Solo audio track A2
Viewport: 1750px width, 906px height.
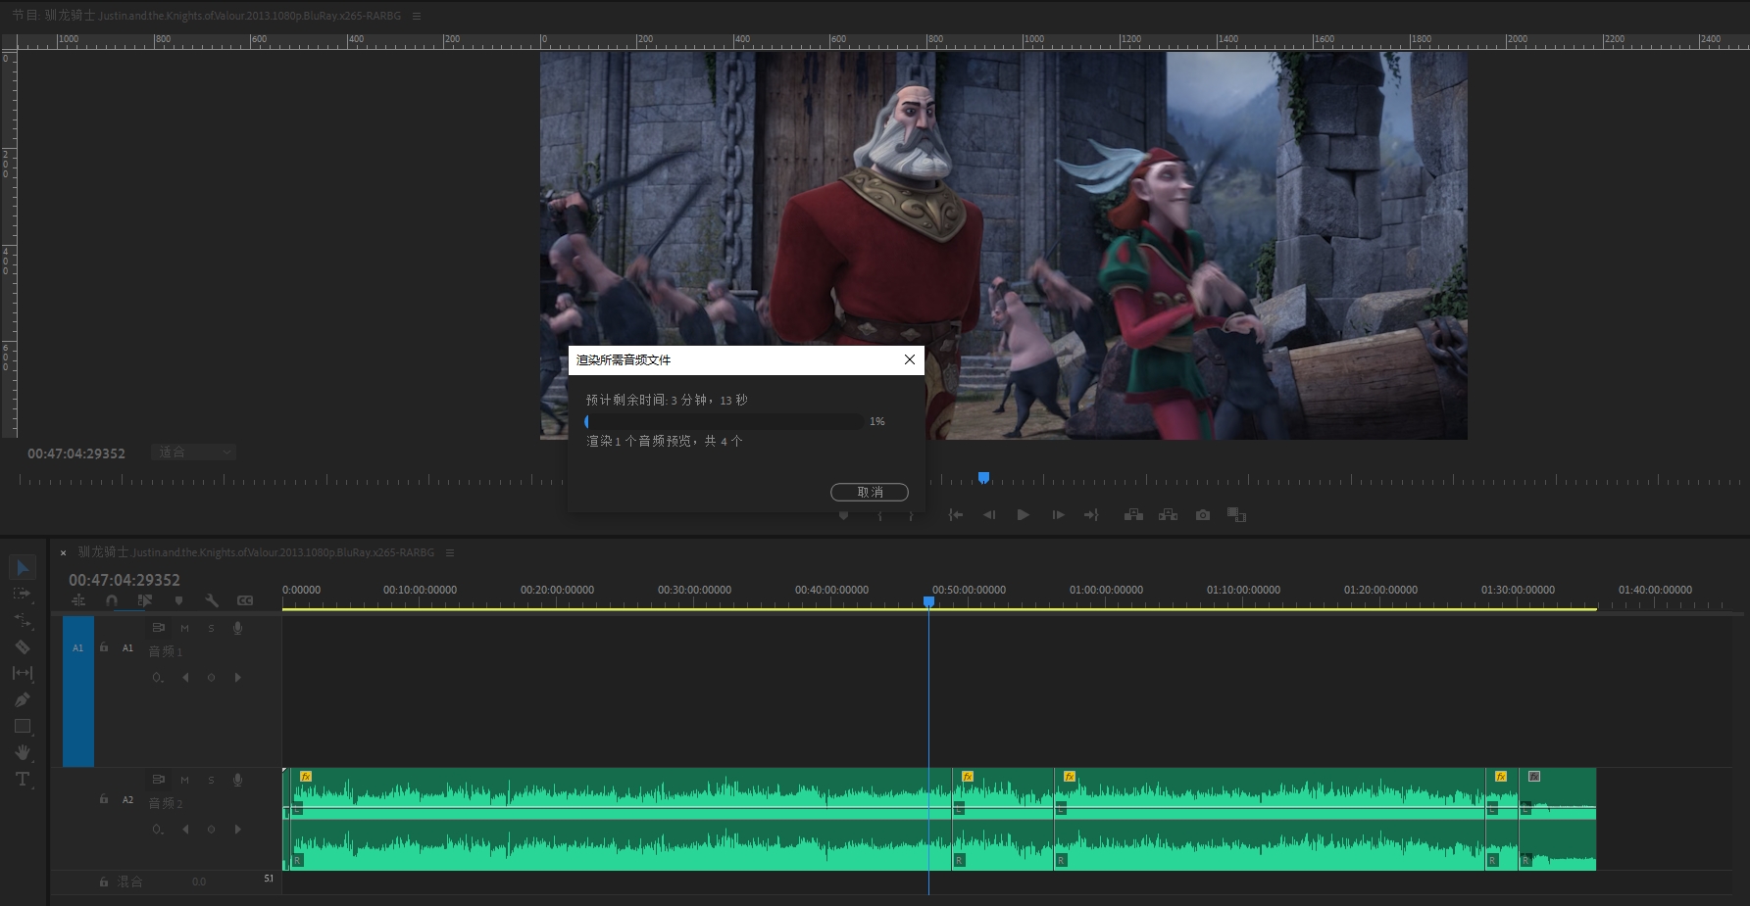click(211, 780)
